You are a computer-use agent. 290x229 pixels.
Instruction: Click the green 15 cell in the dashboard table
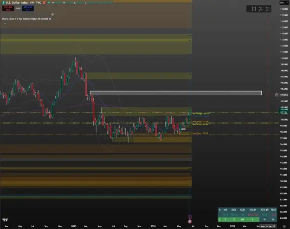(x=234, y=220)
